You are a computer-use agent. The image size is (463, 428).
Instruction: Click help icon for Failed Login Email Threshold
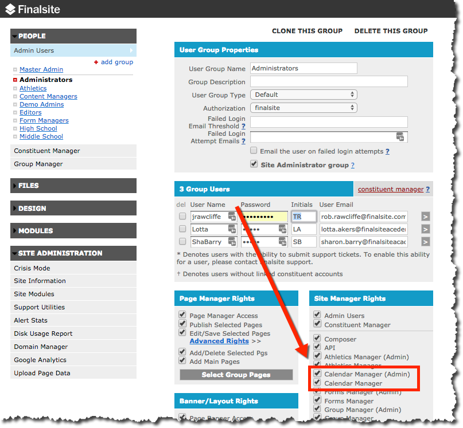click(243, 126)
